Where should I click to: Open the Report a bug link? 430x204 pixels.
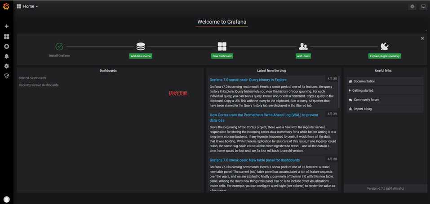tap(385, 109)
